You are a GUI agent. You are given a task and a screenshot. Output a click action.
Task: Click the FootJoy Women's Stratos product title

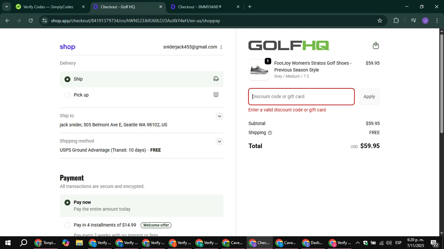[x=313, y=66]
